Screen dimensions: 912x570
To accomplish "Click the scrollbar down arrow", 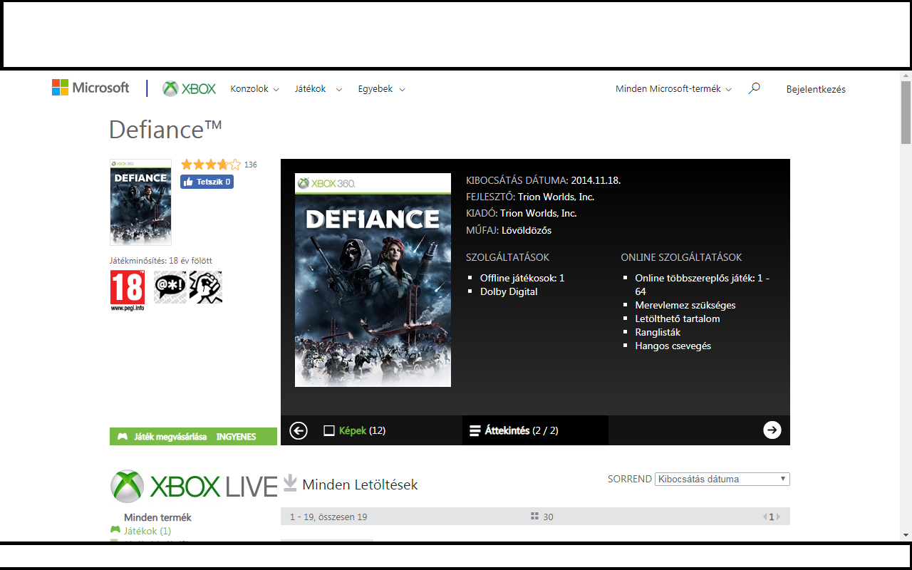I will [x=906, y=534].
